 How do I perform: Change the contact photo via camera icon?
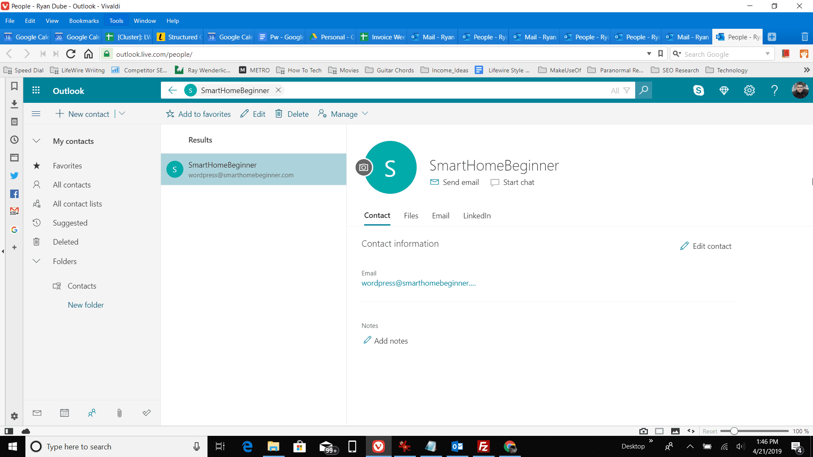click(x=363, y=168)
